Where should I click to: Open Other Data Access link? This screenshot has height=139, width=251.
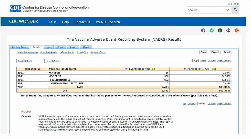tap(49, 52)
